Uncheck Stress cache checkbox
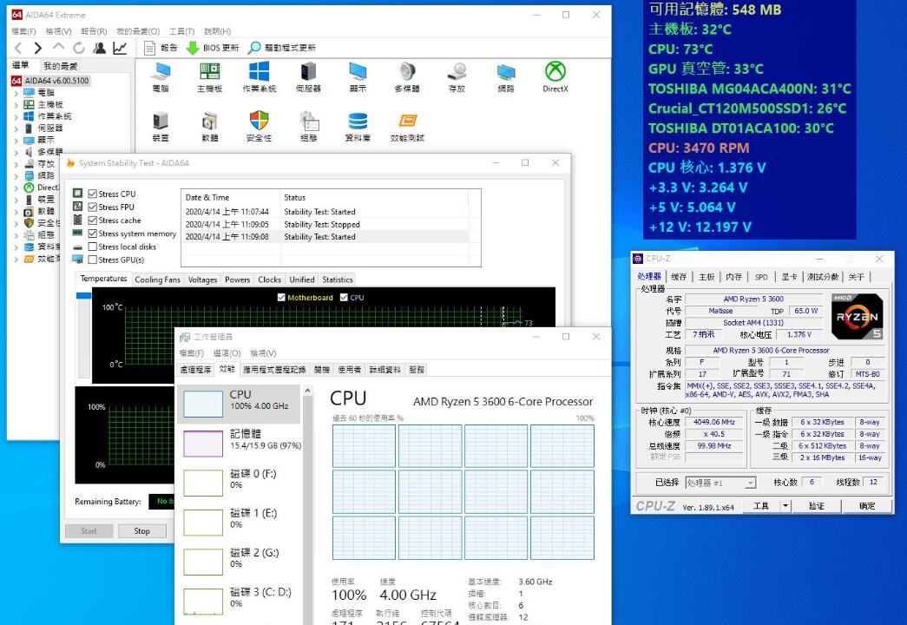907x625 pixels. (92, 220)
